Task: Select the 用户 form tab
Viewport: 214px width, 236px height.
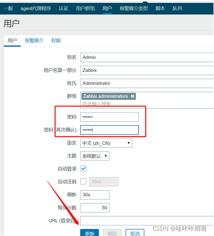Action: point(12,41)
